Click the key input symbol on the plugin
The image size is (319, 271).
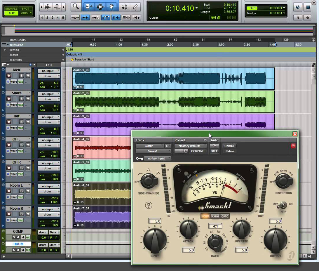(140, 158)
